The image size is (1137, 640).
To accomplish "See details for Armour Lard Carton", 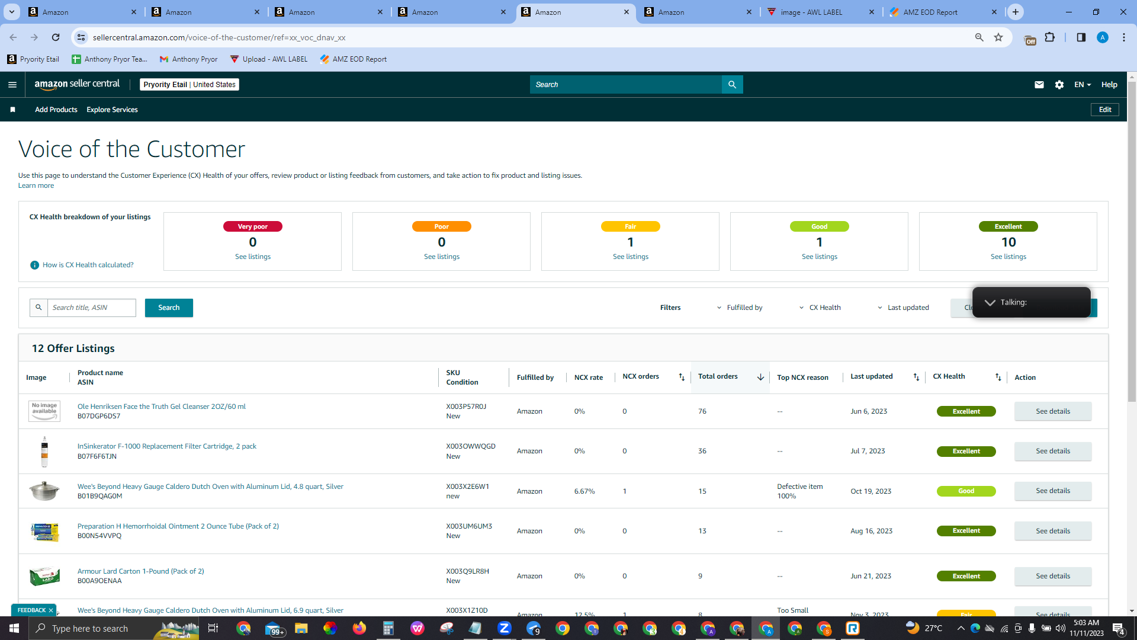I will [1053, 576].
